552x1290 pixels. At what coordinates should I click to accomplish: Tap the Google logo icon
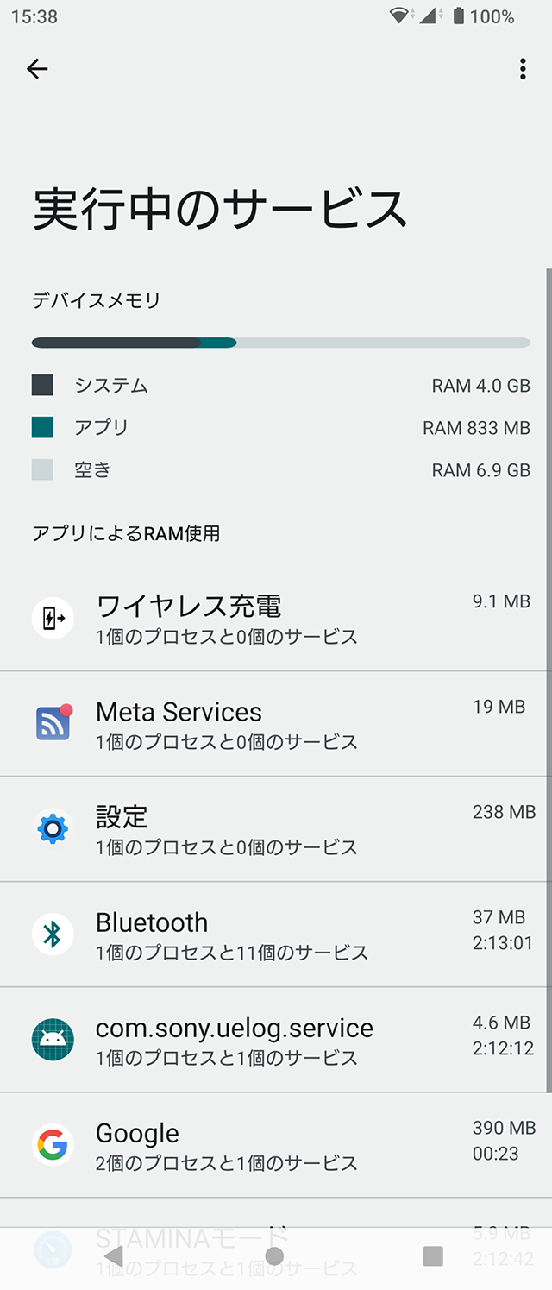coord(53,1145)
